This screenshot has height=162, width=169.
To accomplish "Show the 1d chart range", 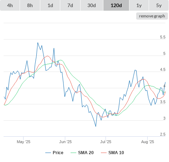I will point(50,5).
